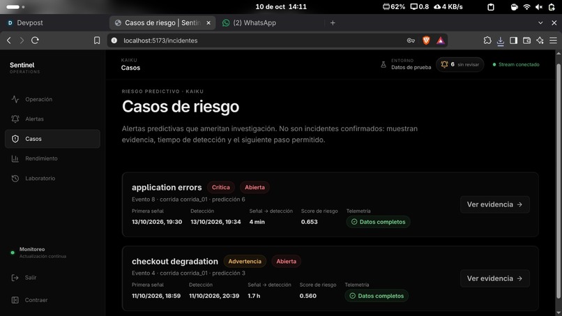The width and height of the screenshot is (562, 316).
Task: Click the Laboratorio history clock icon
Action: pos(15,179)
